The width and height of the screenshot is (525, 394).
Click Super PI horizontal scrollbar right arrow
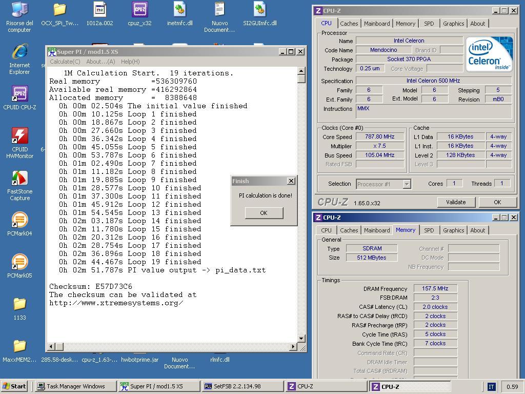[x=293, y=346]
